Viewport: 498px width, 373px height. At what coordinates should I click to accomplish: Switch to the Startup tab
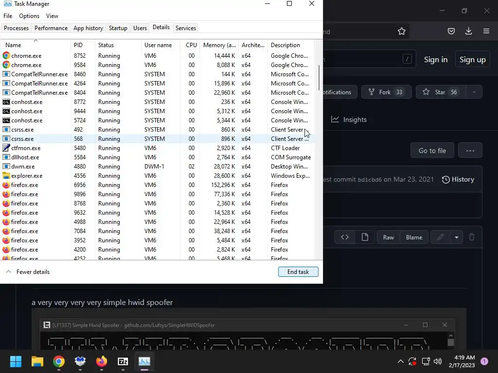coord(118,28)
